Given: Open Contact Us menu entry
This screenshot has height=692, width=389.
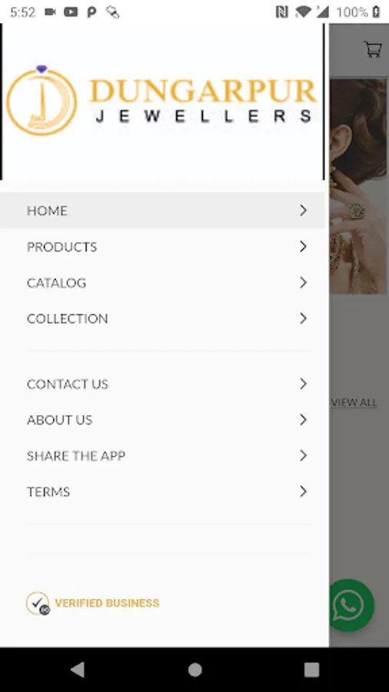Looking at the screenshot, I should (x=162, y=384).
